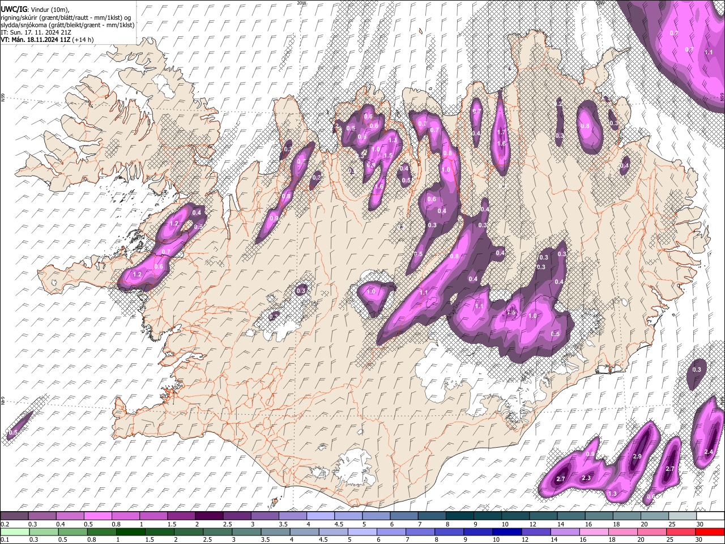Viewport: 725px width, 544px height.
Task: Pick the palest green 0.1–0.3 swatch in lower legend
Action: click(15, 532)
